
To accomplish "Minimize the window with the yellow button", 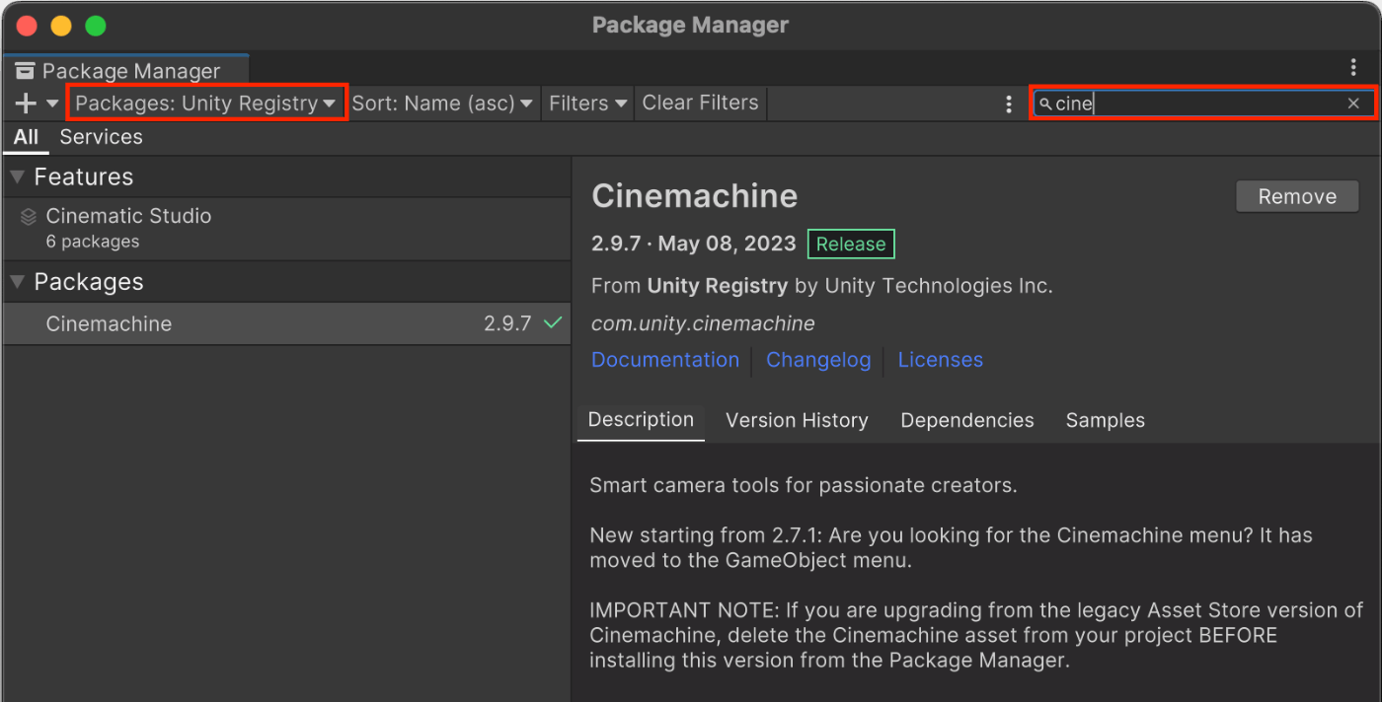I will point(61,26).
